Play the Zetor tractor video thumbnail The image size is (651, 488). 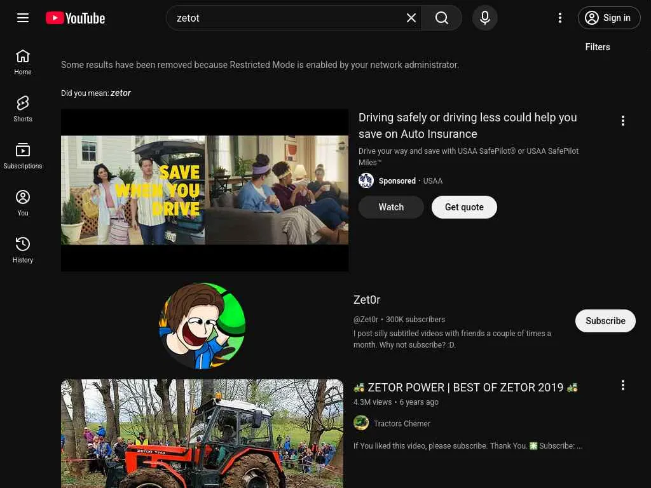[x=202, y=433]
